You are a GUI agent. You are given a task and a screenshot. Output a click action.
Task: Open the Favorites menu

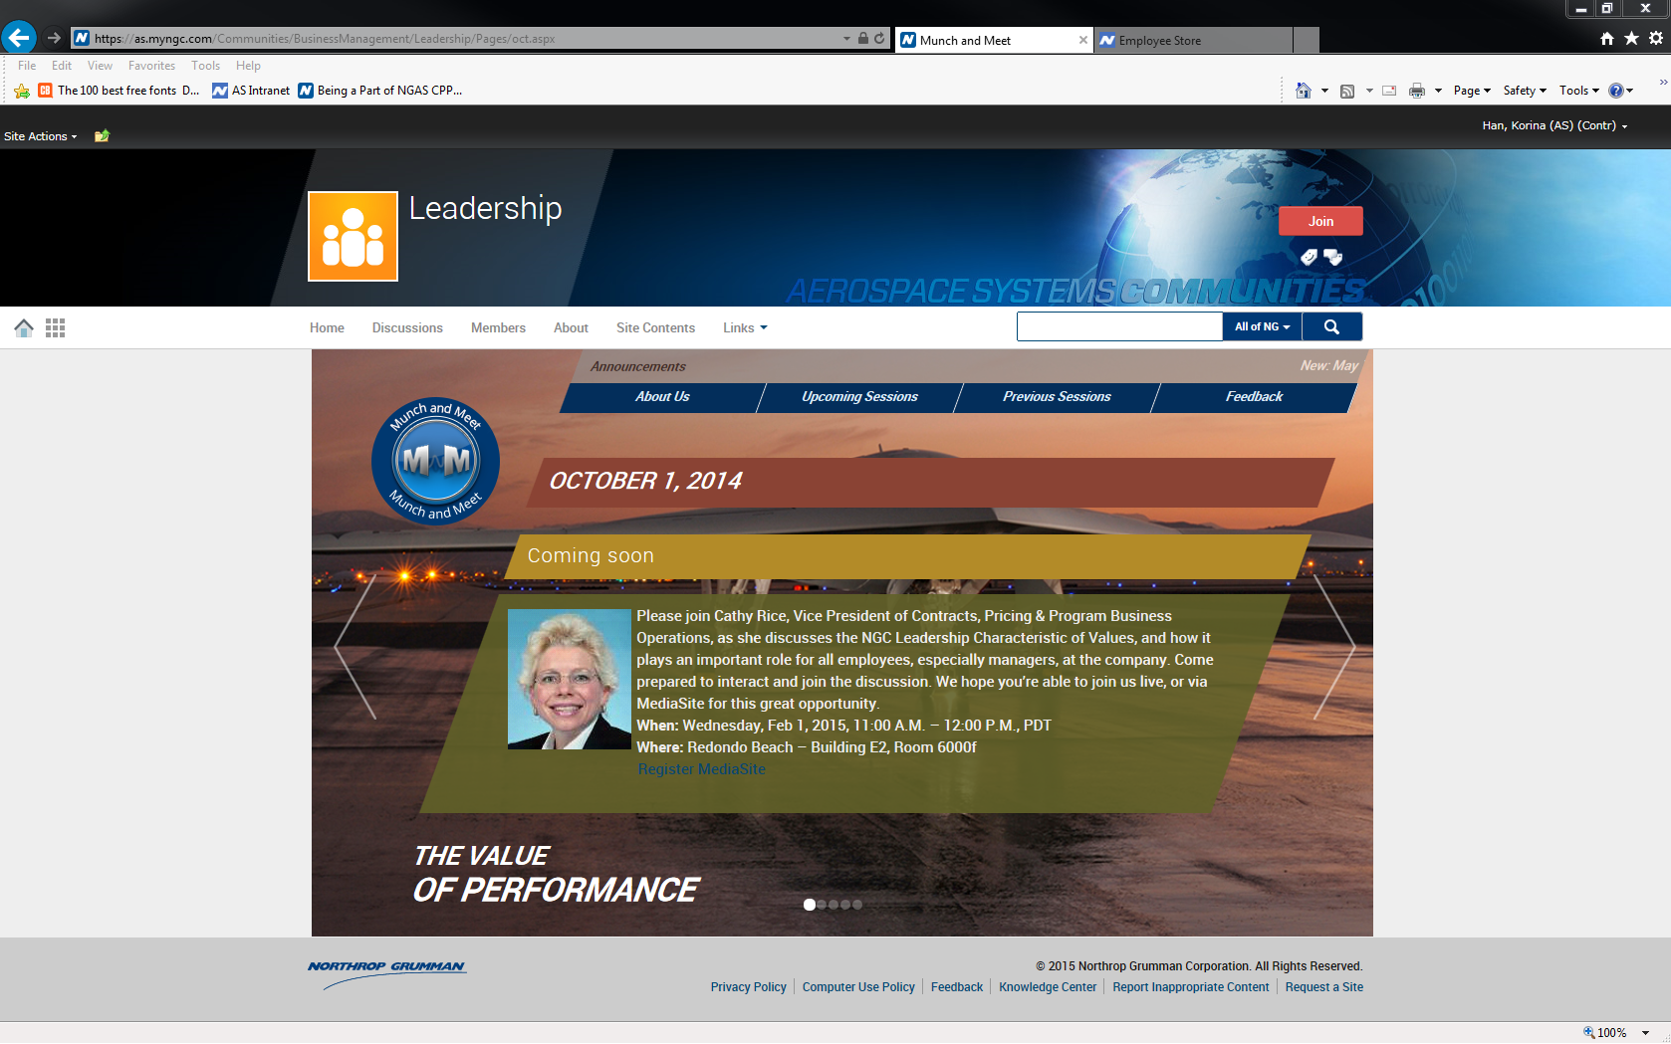point(151,66)
